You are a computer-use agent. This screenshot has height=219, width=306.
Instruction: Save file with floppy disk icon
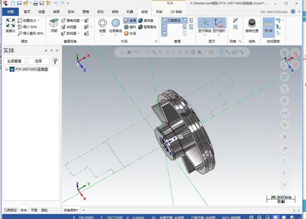point(19,3)
